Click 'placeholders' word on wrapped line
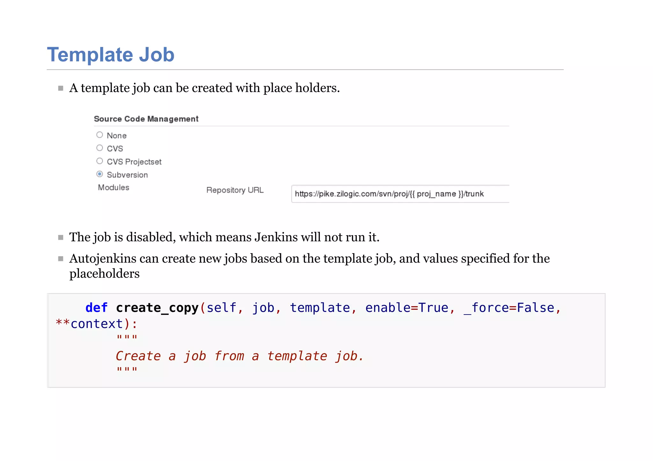This screenshot has width=653, height=461. 105,274
